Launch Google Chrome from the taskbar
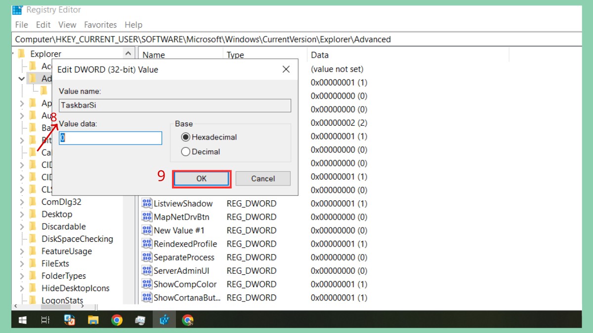This screenshot has height=333, width=593. [117, 320]
